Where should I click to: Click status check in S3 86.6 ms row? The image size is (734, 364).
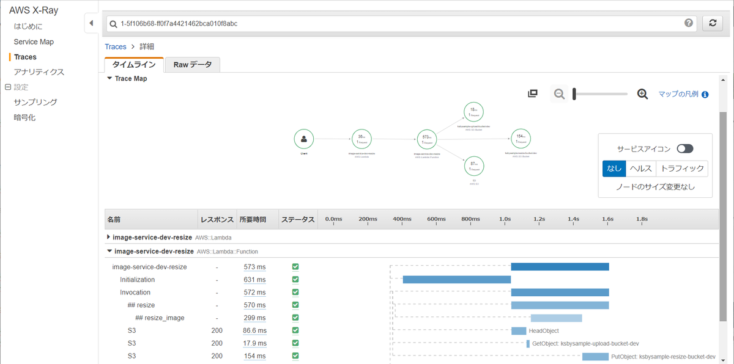[295, 330]
